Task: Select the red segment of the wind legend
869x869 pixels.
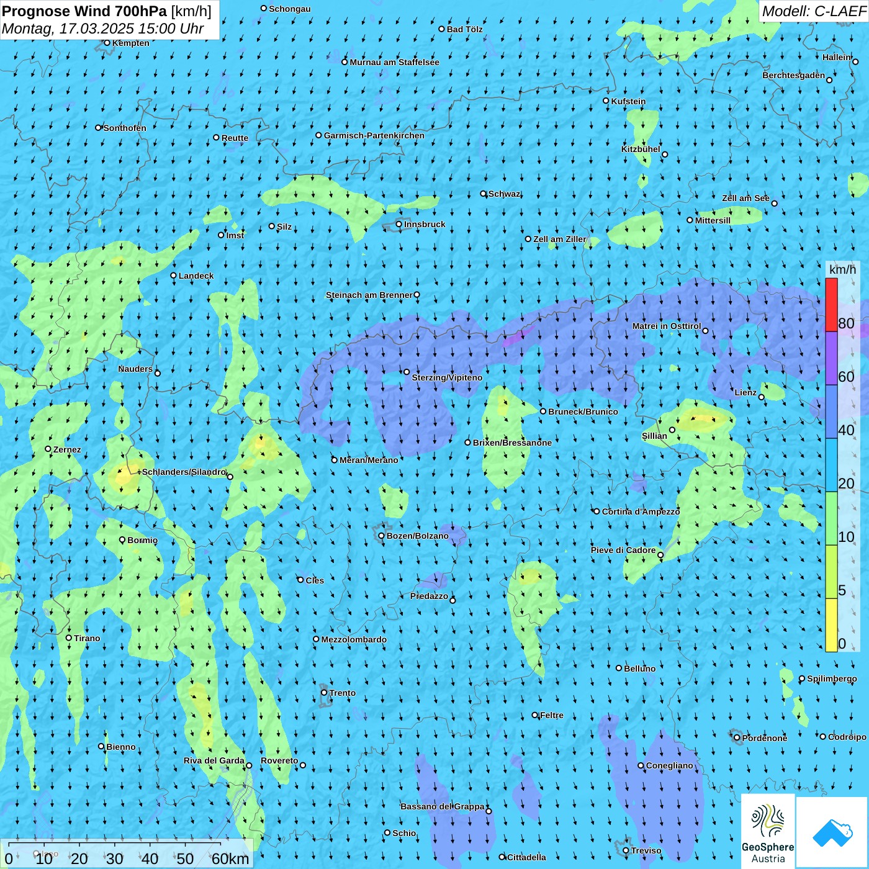Action: coord(831,305)
